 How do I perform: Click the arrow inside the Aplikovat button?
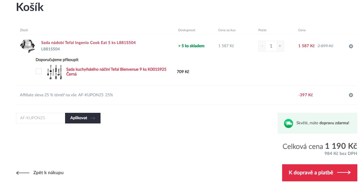coord(93,118)
